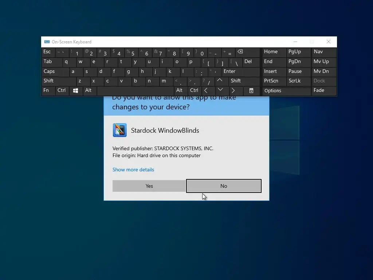Viewport: 373px width, 280px height.
Task: Click the On-Screen Keyboard title icon
Action: tap(47, 42)
